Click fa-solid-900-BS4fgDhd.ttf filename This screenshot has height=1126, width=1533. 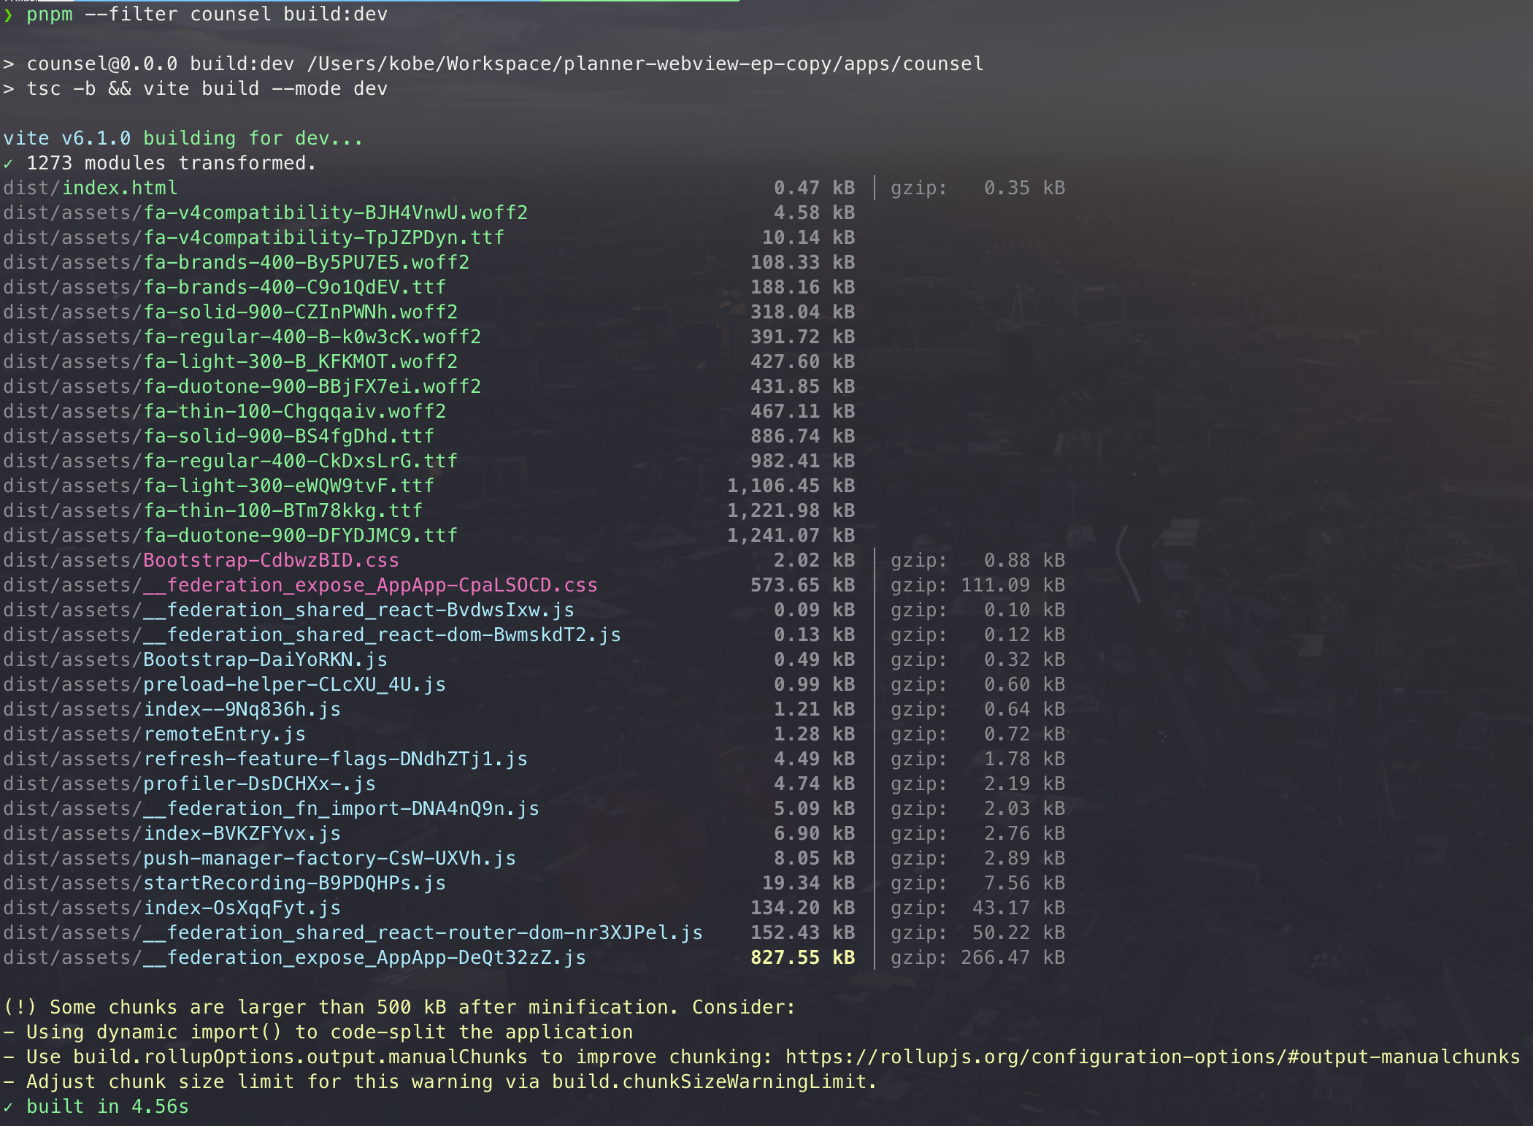[x=289, y=437]
